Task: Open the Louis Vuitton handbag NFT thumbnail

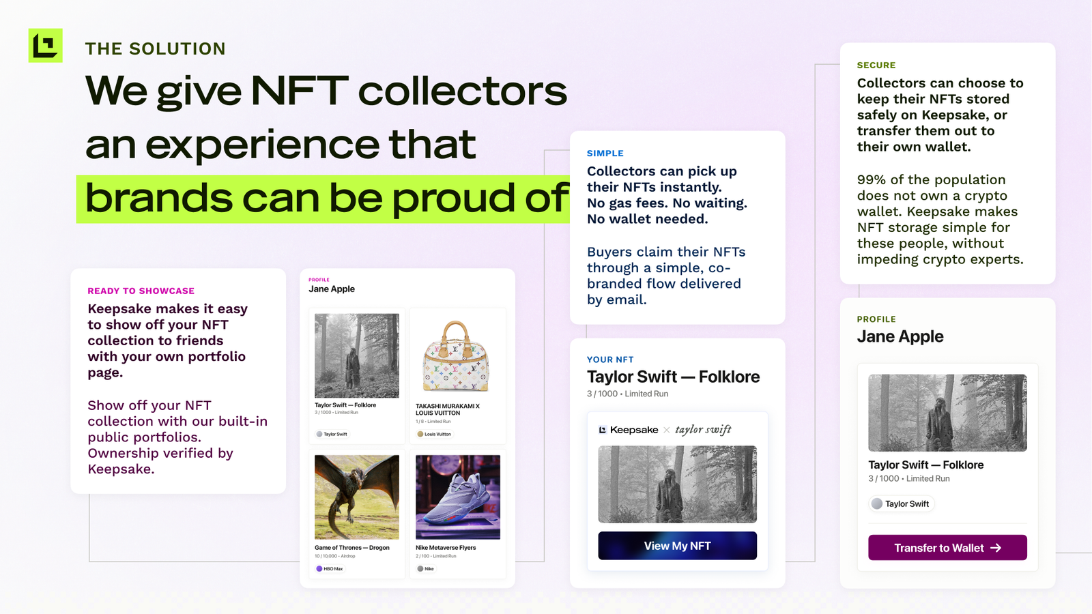Action: tap(457, 355)
